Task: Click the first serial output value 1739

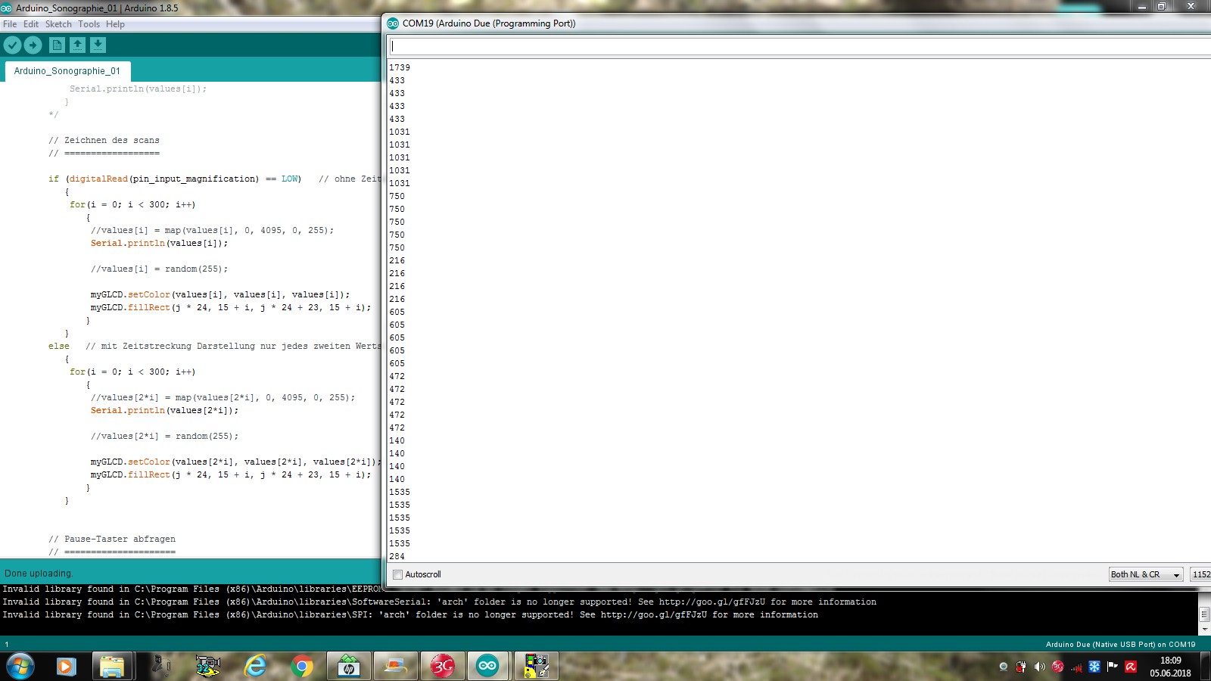Action: pyautogui.click(x=400, y=67)
